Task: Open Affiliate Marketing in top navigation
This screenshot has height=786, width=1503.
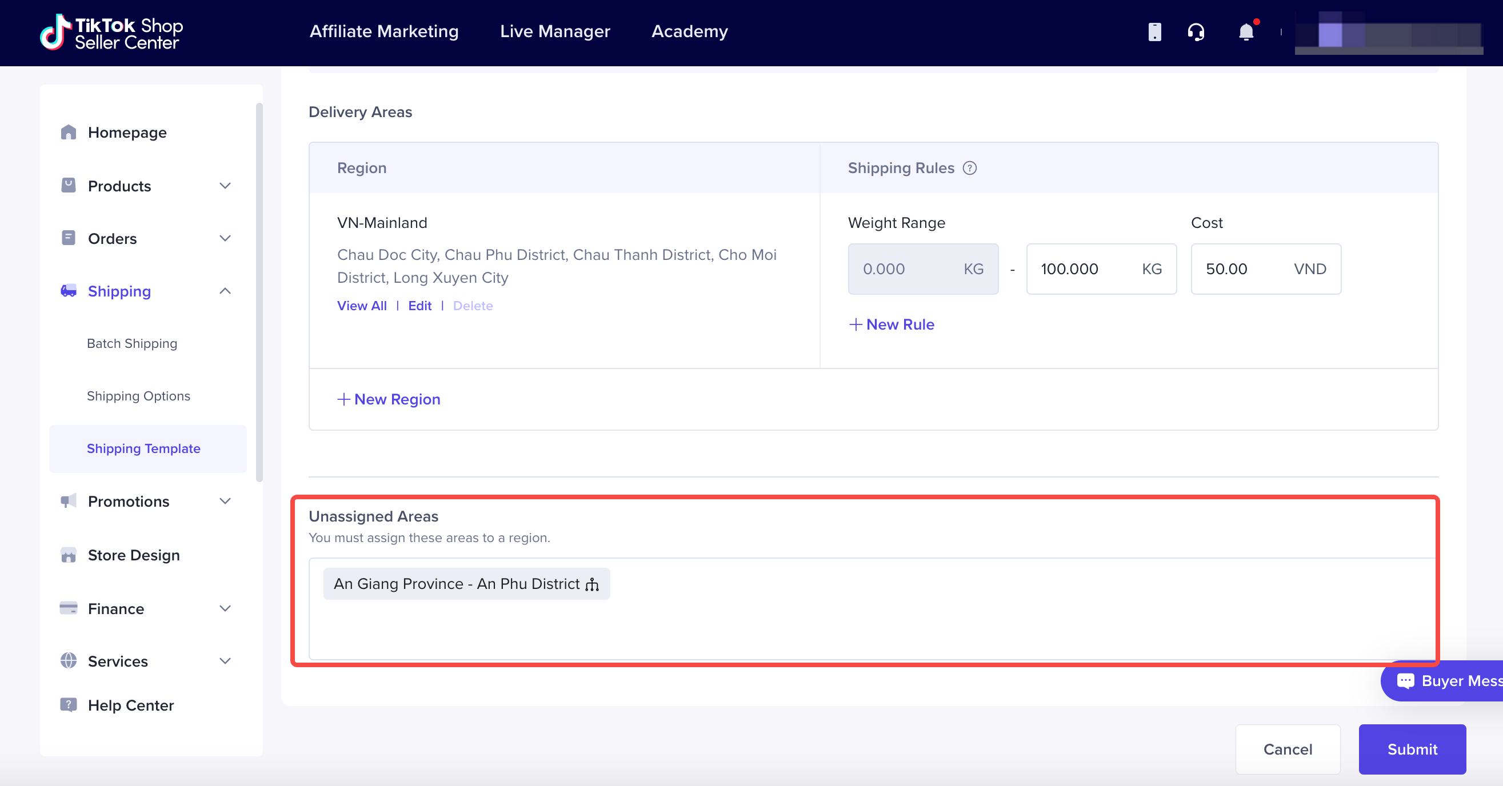Action: click(x=384, y=31)
